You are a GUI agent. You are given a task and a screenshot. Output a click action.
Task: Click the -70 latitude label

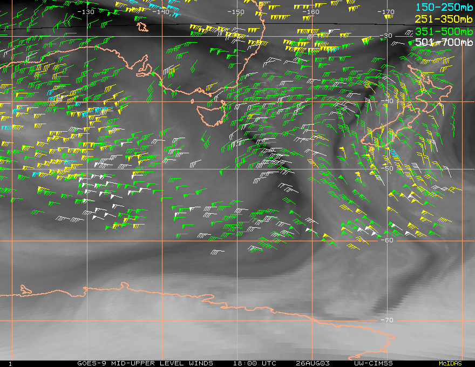click(387, 320)
